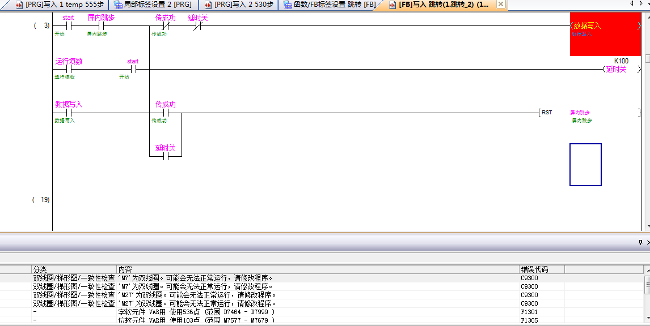Click the 延时关 timer coil with K100
Image resolution: width=650 pixels, height=326 pixels.
pyautogui.click(x=615, y=70)
